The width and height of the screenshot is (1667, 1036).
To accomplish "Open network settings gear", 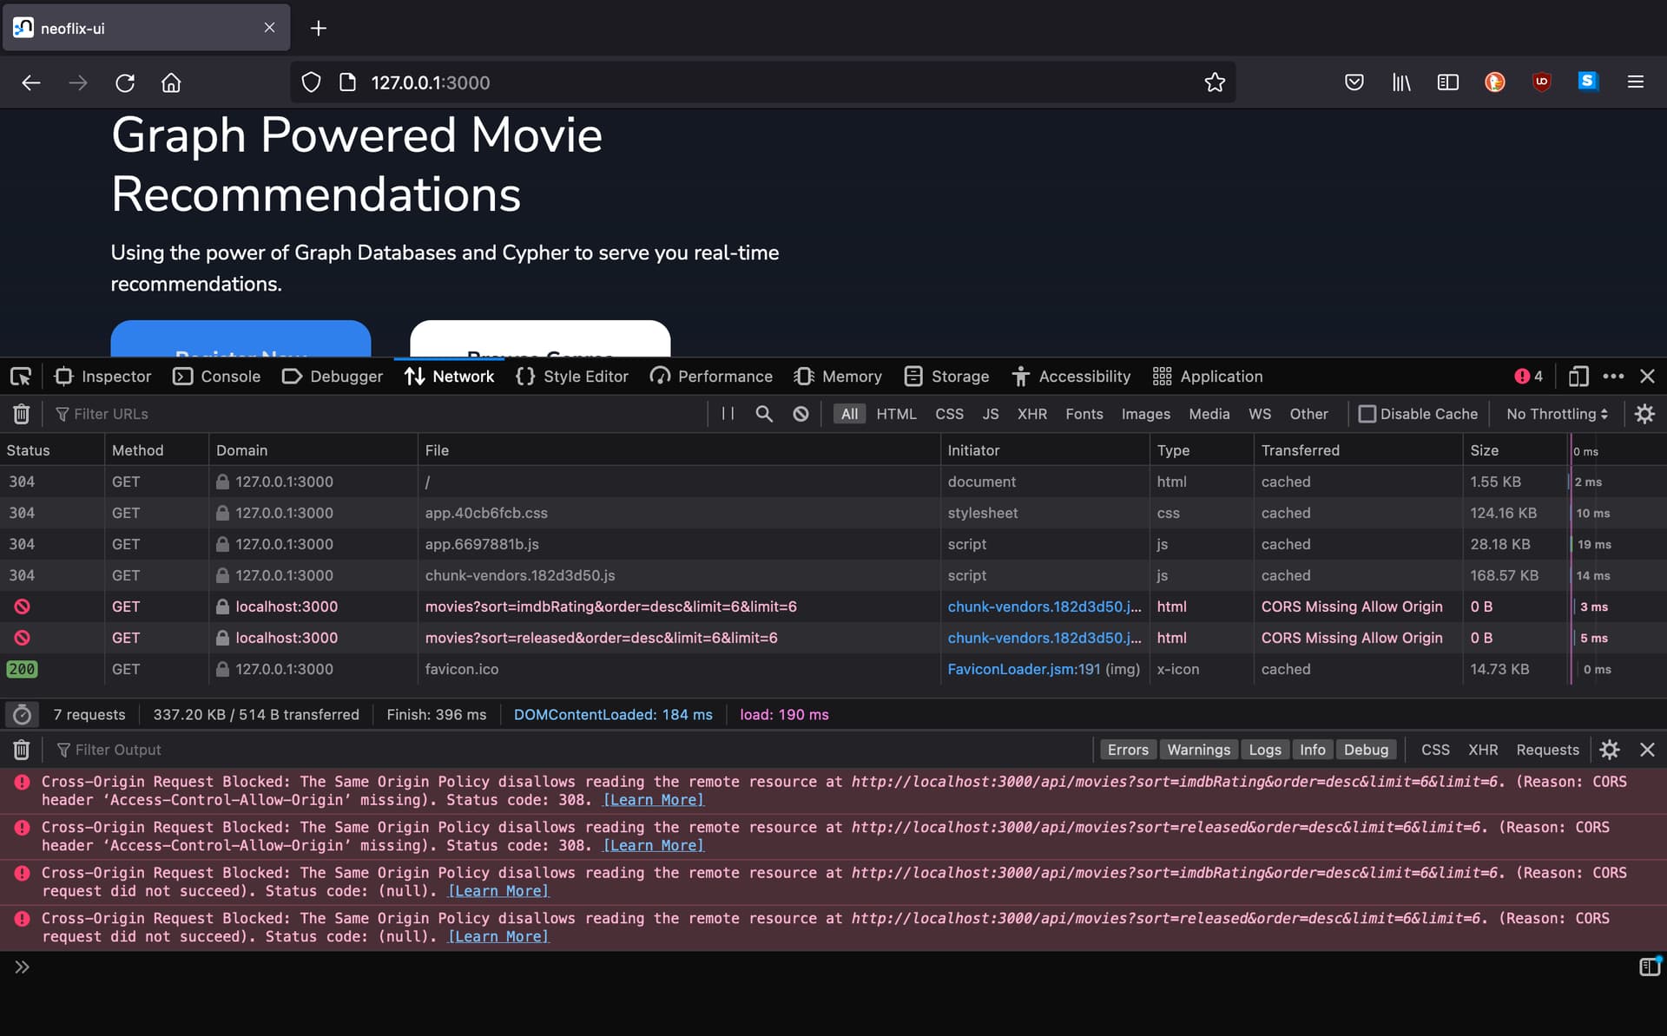I will pyautogui.click(x=1644, y=414).
